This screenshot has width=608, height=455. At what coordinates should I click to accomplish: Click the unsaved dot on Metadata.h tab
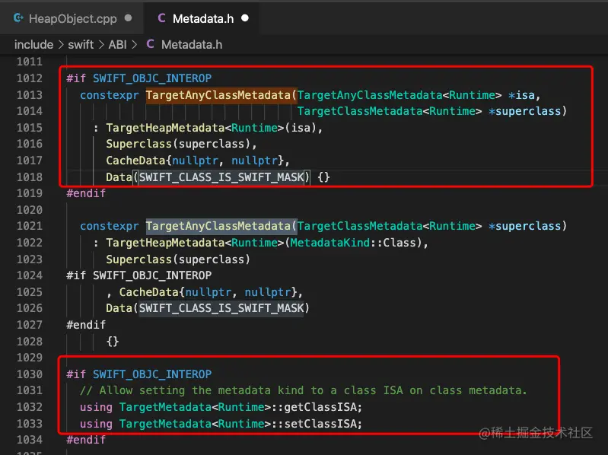pos(245,18)
